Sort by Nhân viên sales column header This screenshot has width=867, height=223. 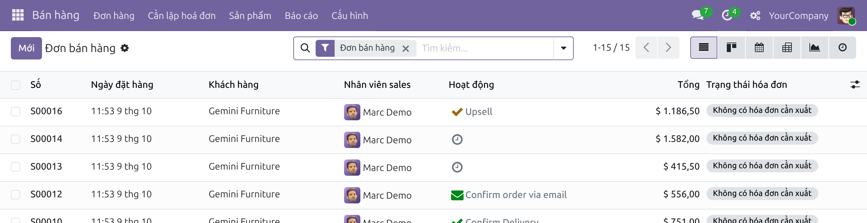point(377,84)
